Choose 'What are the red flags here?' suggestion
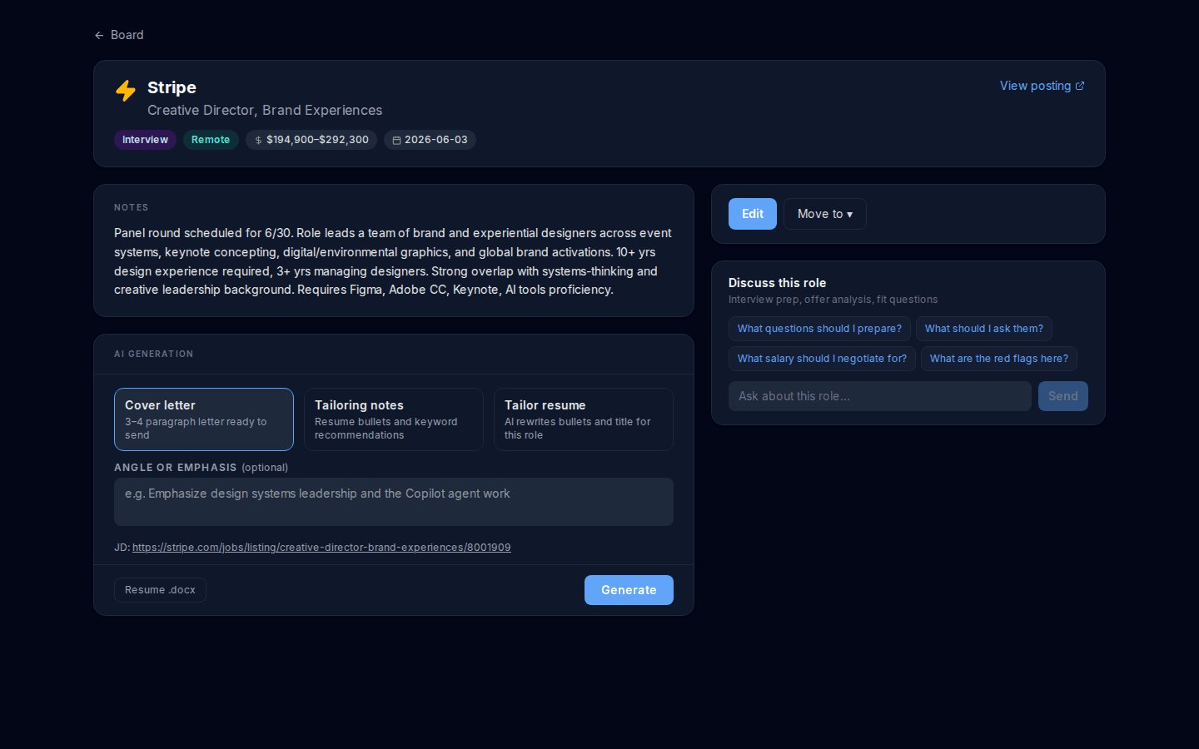Image resolution: width=1199 pixels, height=749 pixels. click(x=999, y=359)
